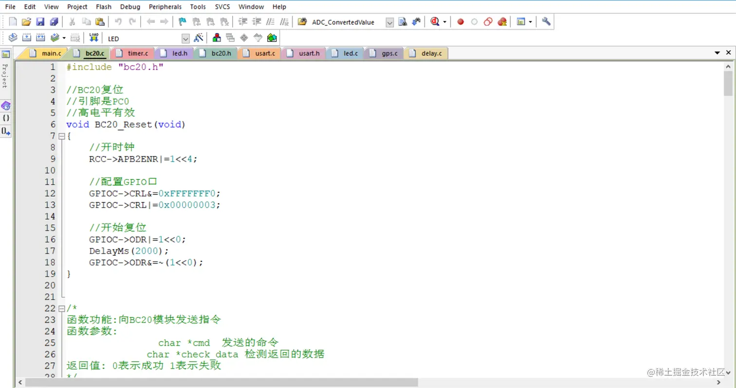Toggle a bookmark with the blue flag icon

coord(183,22)
